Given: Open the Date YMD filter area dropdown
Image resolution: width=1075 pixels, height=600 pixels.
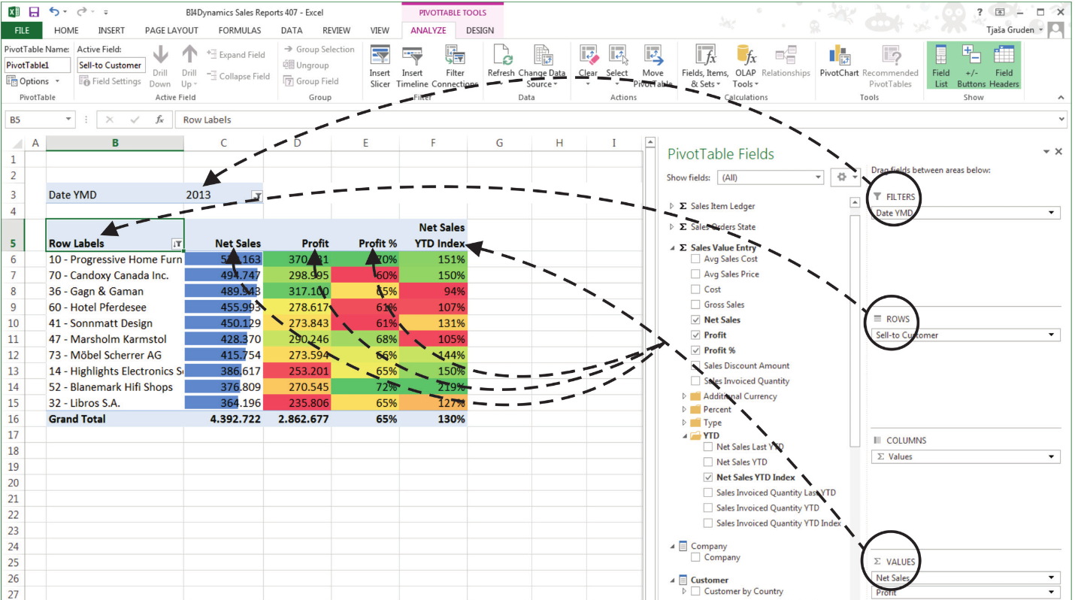Looking at the screenshot, I should [x=1052, y=213].
